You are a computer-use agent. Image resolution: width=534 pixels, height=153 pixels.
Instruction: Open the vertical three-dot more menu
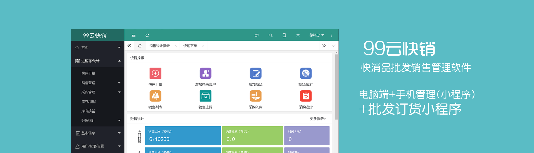point(332,35)
